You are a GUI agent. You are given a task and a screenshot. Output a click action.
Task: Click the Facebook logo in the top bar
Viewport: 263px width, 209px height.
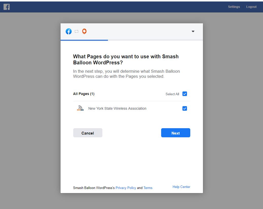pos(7,7)
